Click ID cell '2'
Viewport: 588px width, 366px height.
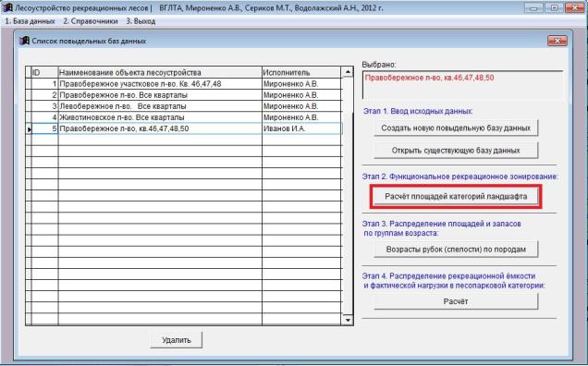click(x=44, y=95)
